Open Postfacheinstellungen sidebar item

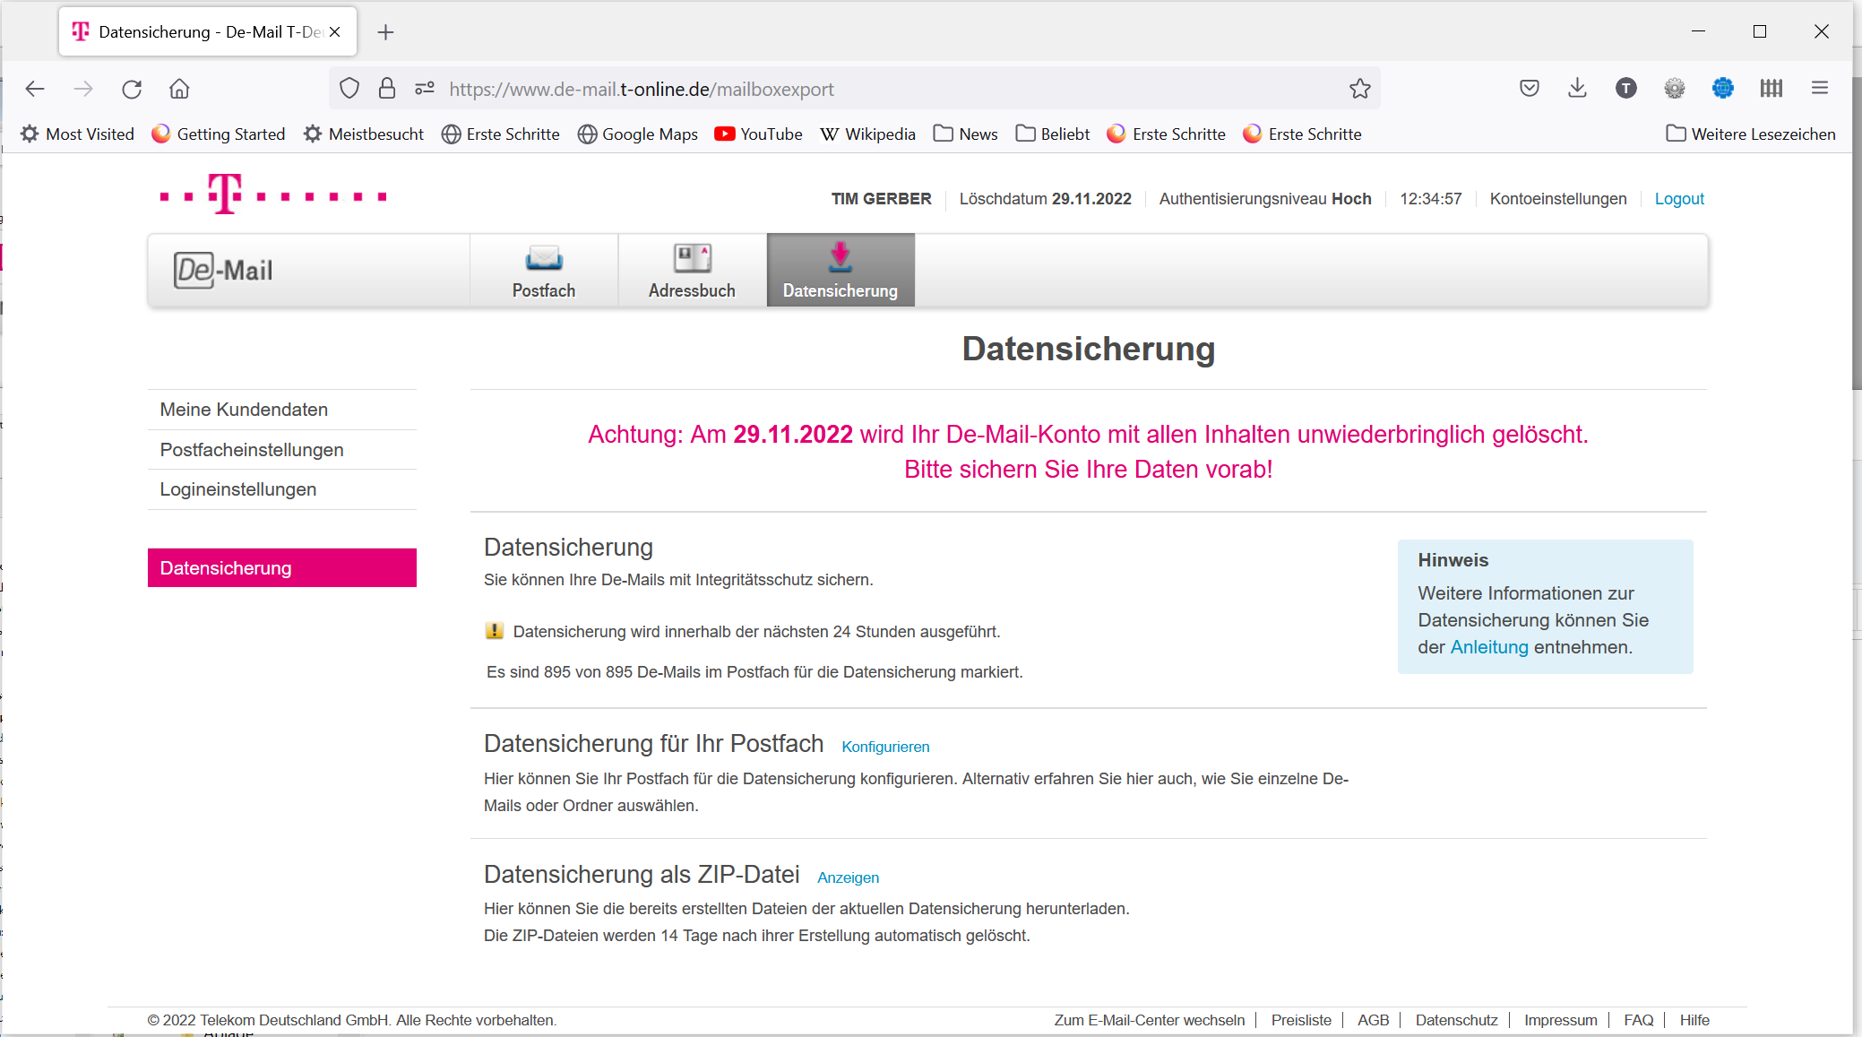252,450
